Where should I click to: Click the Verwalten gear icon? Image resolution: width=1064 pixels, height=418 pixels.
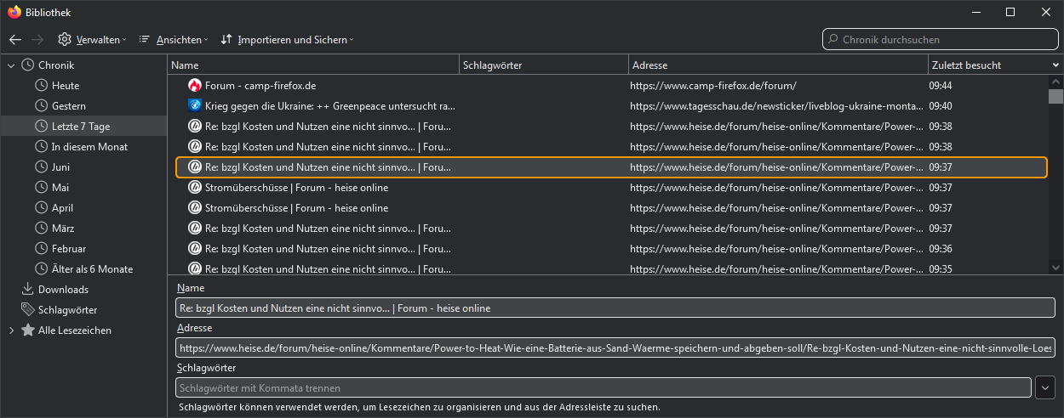(65, 39)
